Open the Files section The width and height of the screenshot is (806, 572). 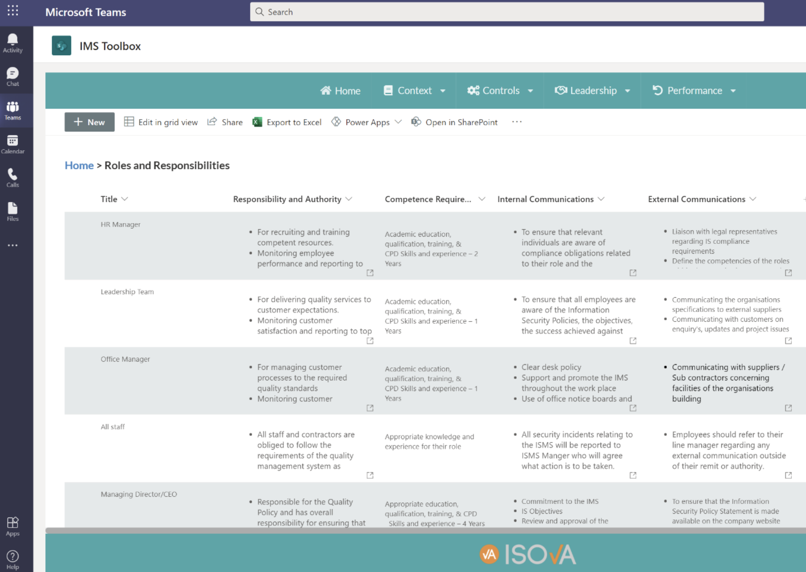(12, 211)
